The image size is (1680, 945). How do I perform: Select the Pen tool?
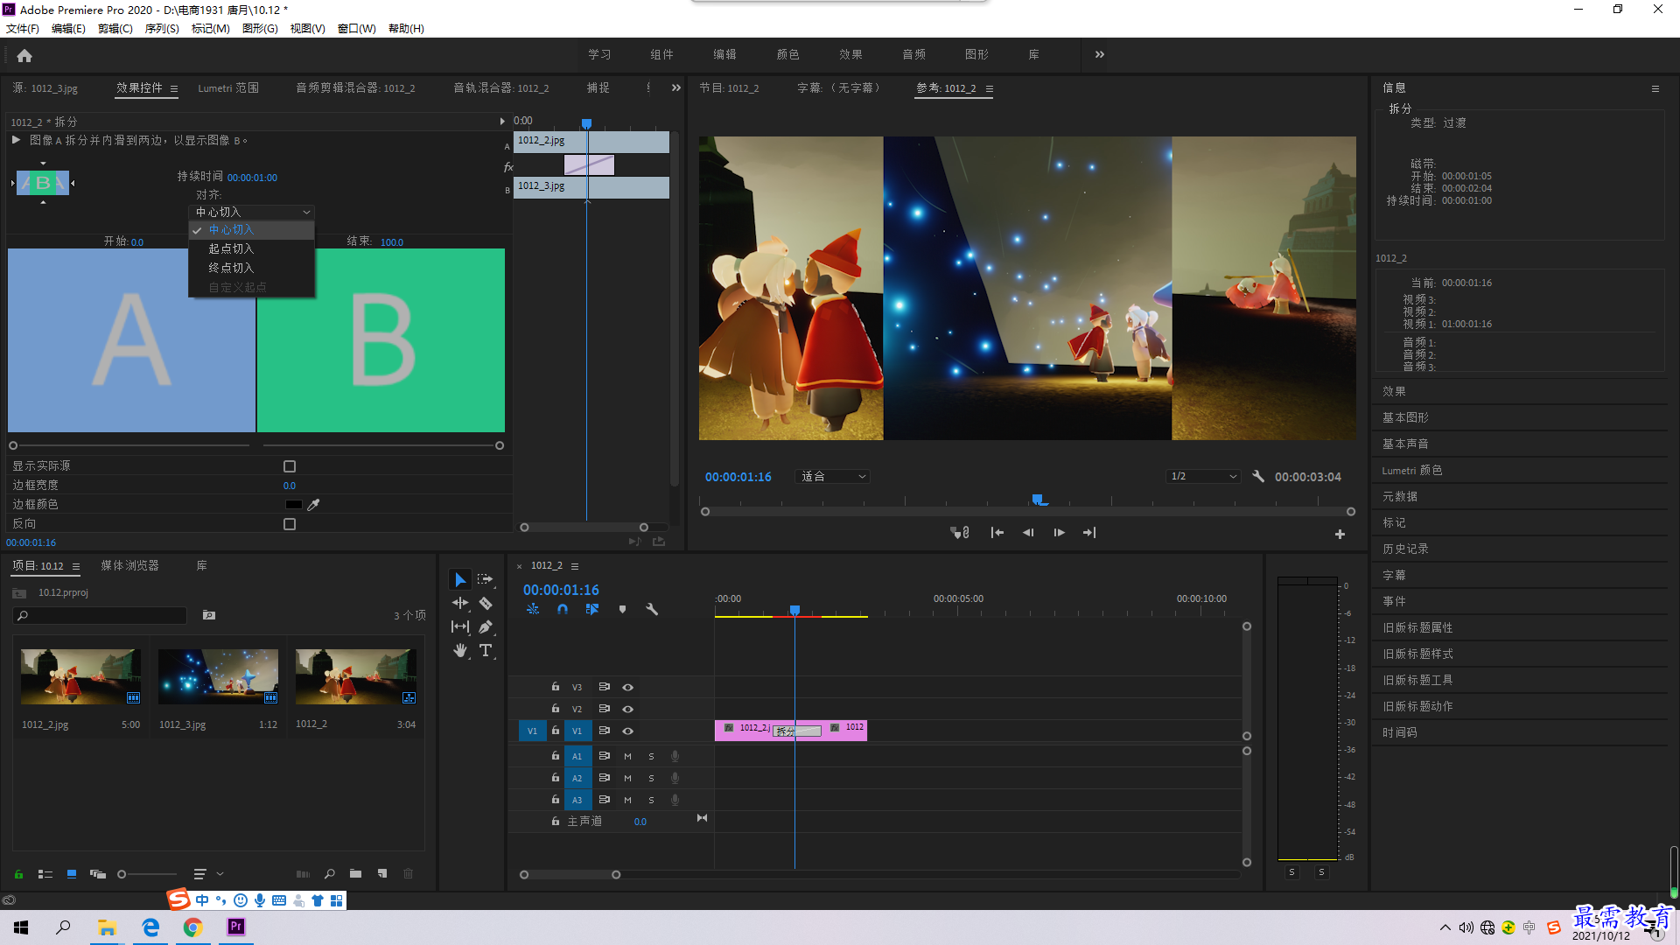(x=486, y=627)
